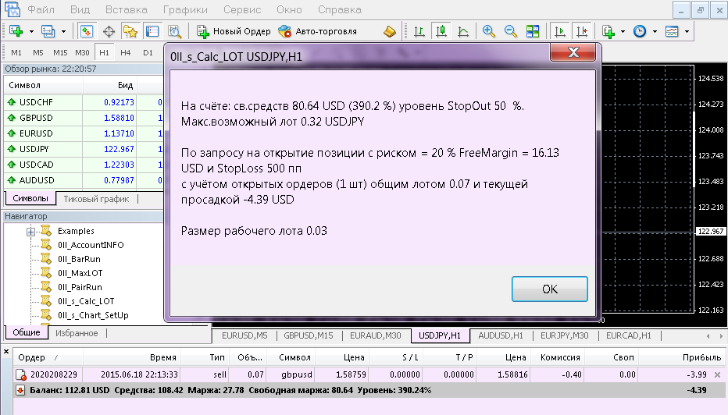
Task: Click the Новый Ордер button
Action: pos(234,31)
